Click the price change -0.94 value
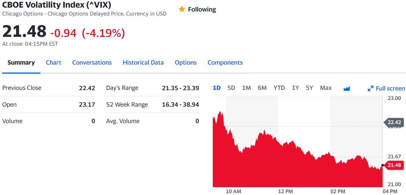406x195 pixels. (x=63, y=33)
